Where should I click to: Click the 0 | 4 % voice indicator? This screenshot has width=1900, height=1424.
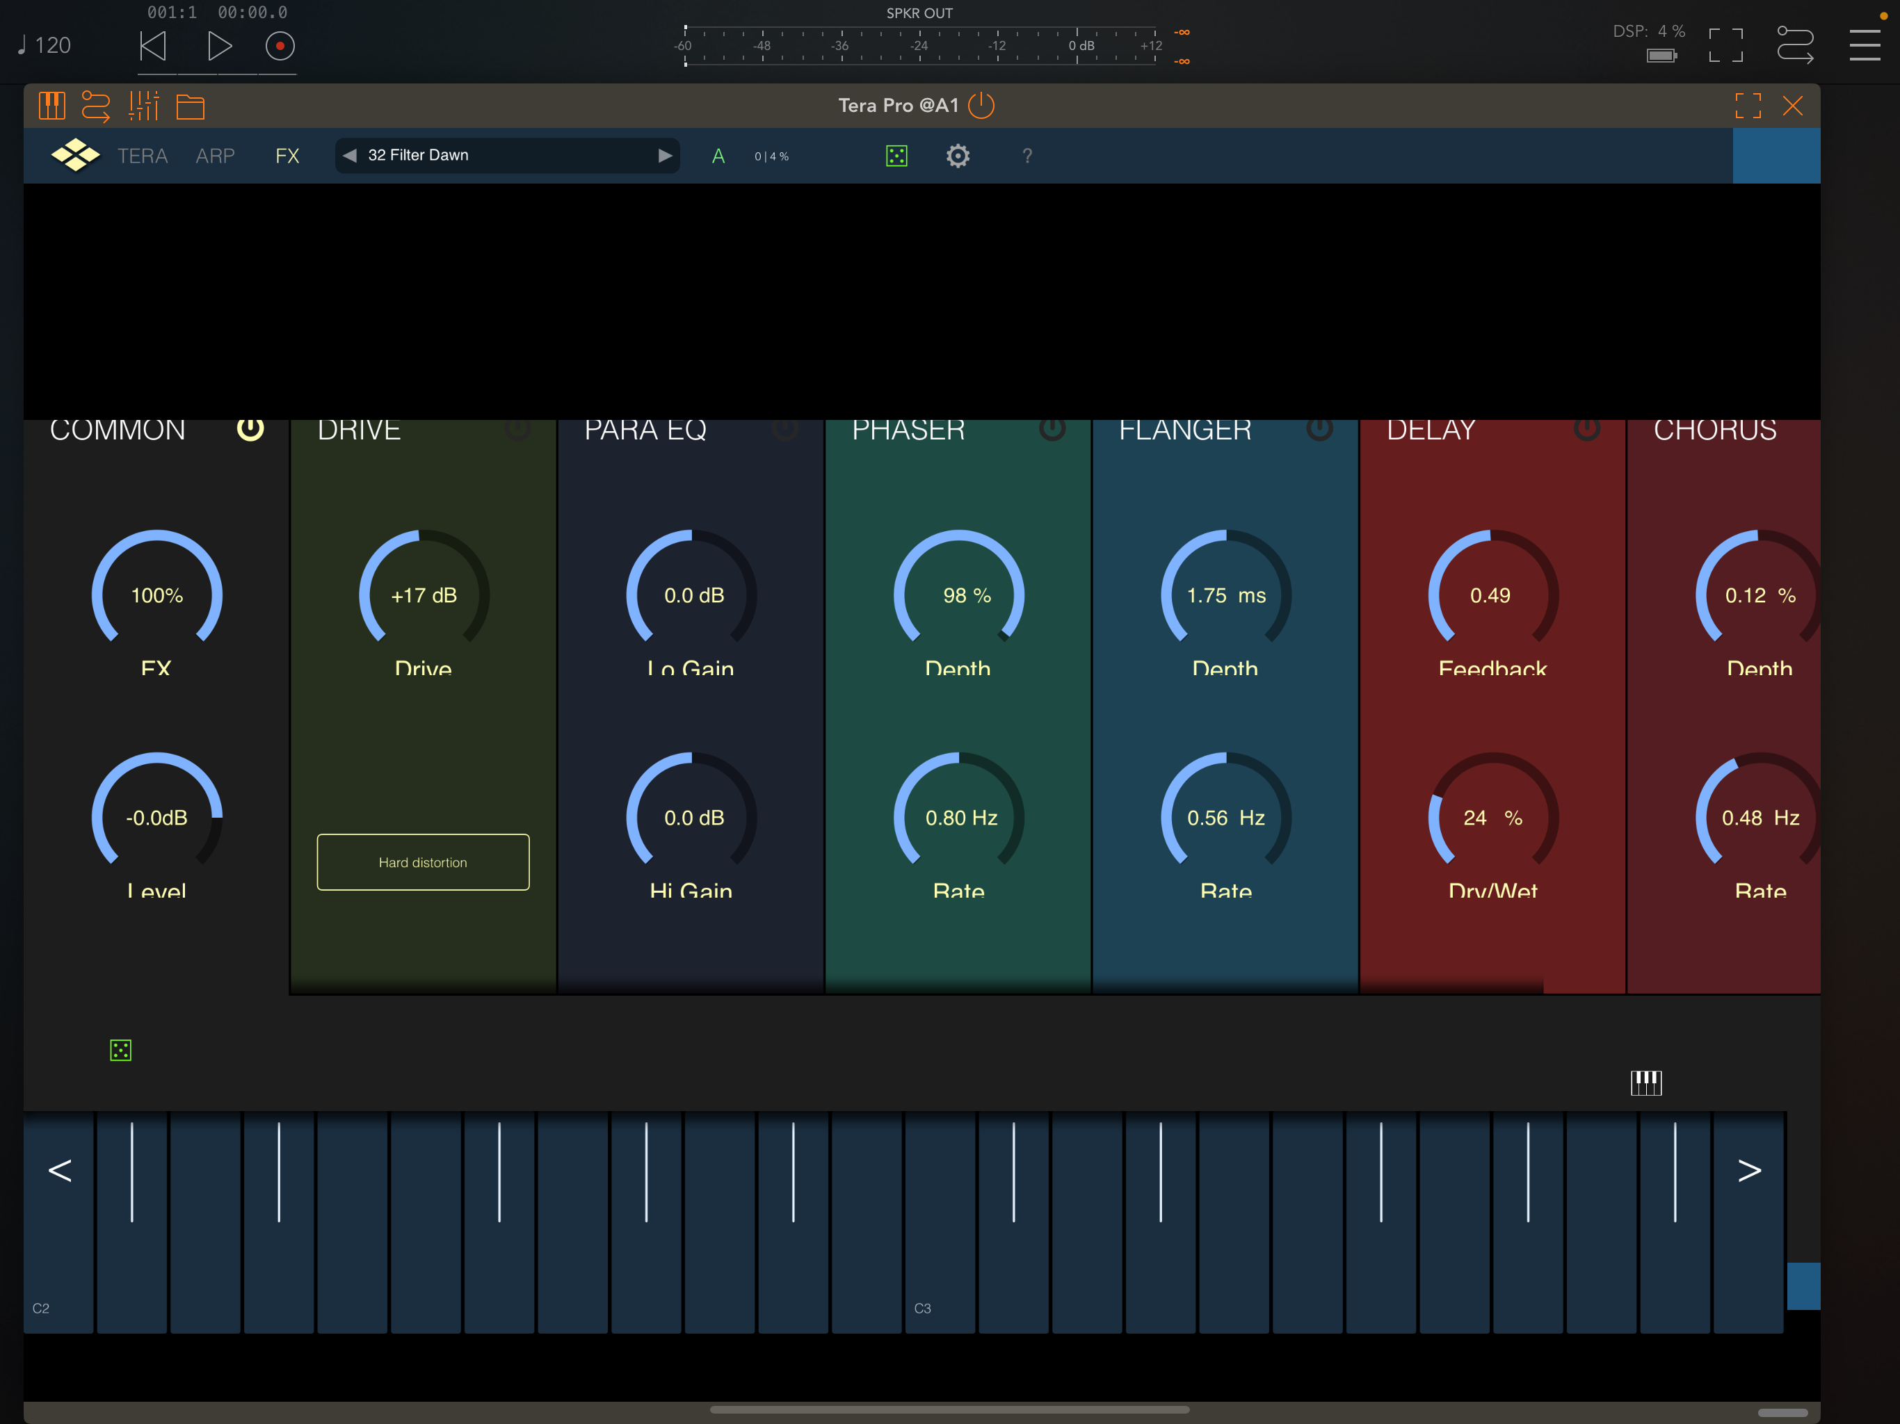(x=771, y=156)
